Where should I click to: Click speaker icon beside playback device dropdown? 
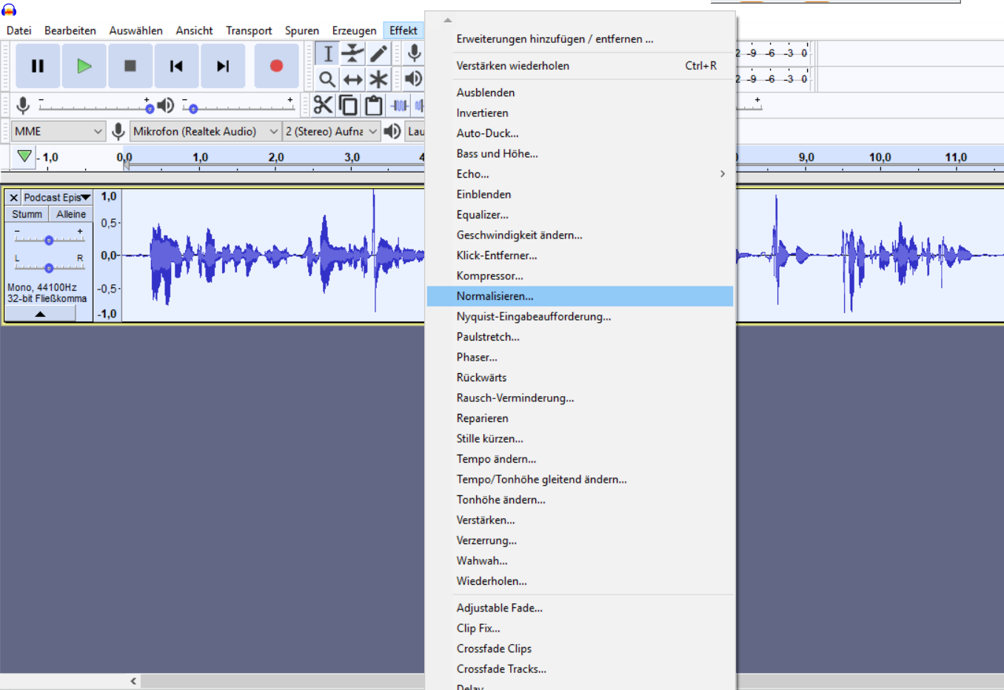click(x=392, y=132)
